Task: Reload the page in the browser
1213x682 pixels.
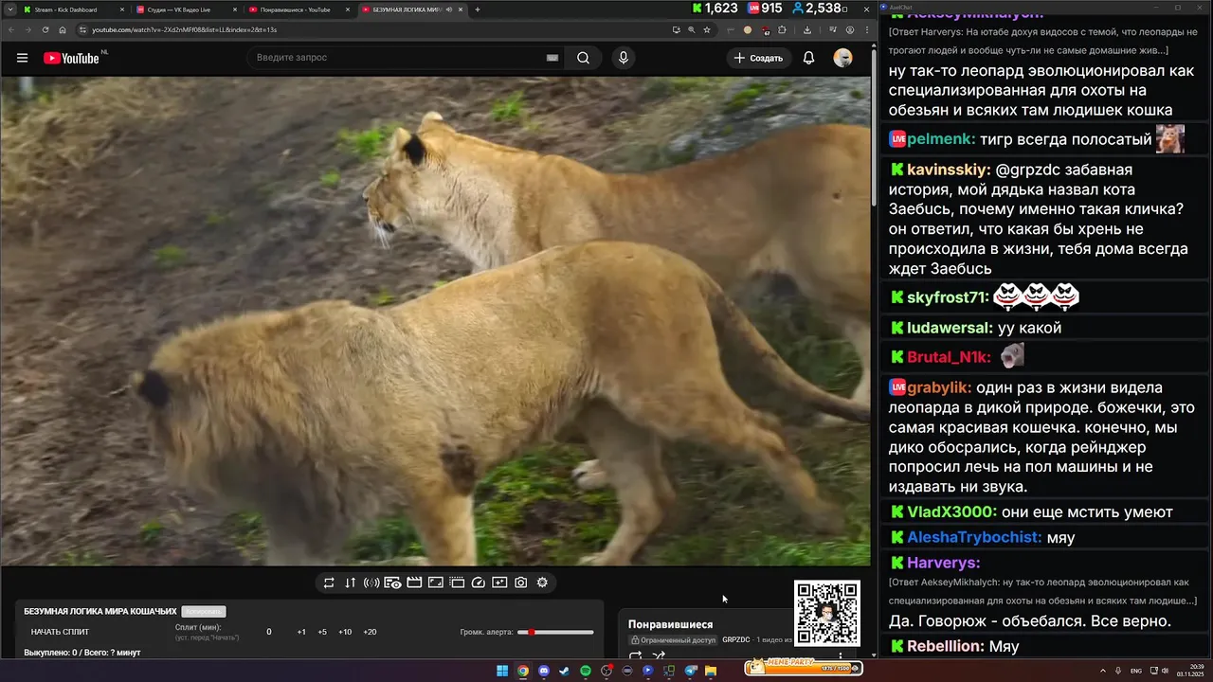Action: 45,29
